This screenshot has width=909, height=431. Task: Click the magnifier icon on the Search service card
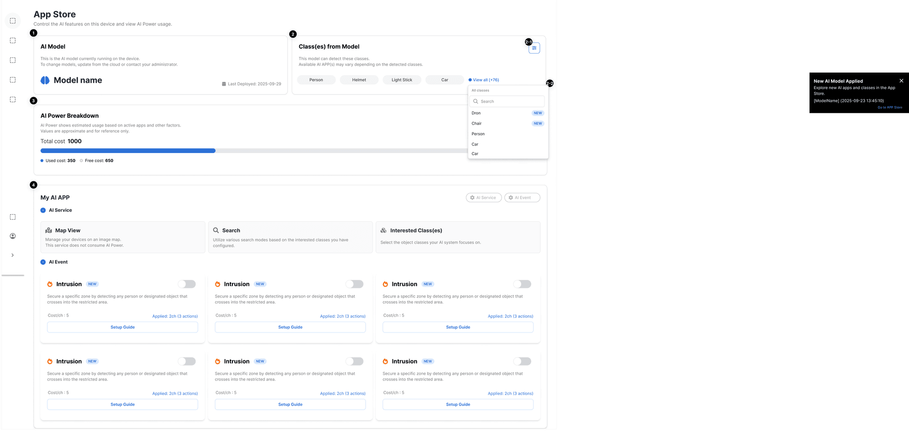point(216,231)
